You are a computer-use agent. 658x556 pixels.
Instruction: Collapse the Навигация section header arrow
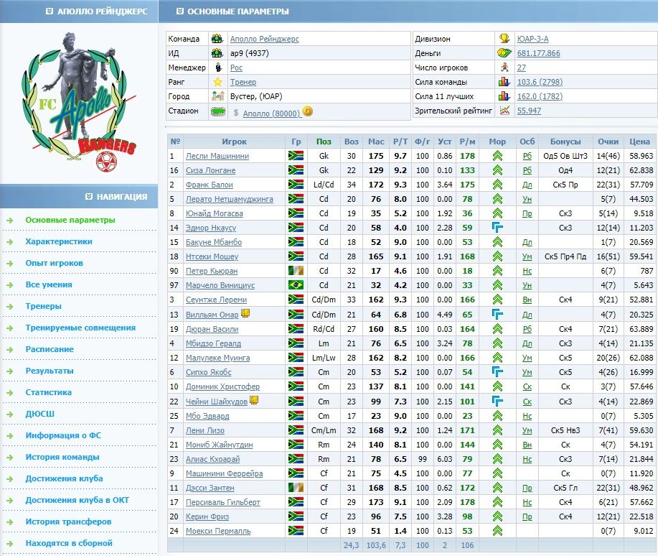89,196
